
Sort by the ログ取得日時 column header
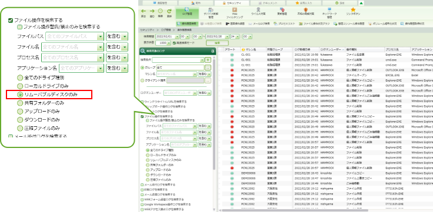point(306,49)
